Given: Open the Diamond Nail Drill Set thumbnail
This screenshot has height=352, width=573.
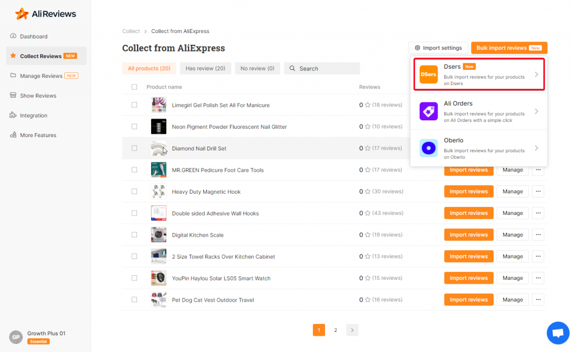Looking at the screenshot, I should [158, 148].
